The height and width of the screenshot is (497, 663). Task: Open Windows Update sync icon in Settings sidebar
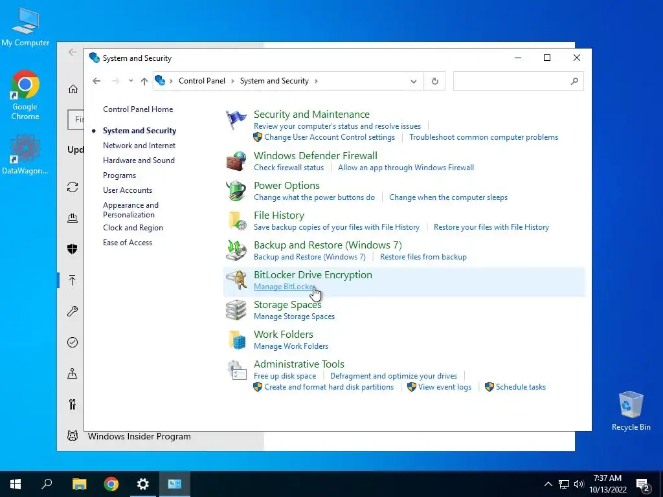point(73,187)
